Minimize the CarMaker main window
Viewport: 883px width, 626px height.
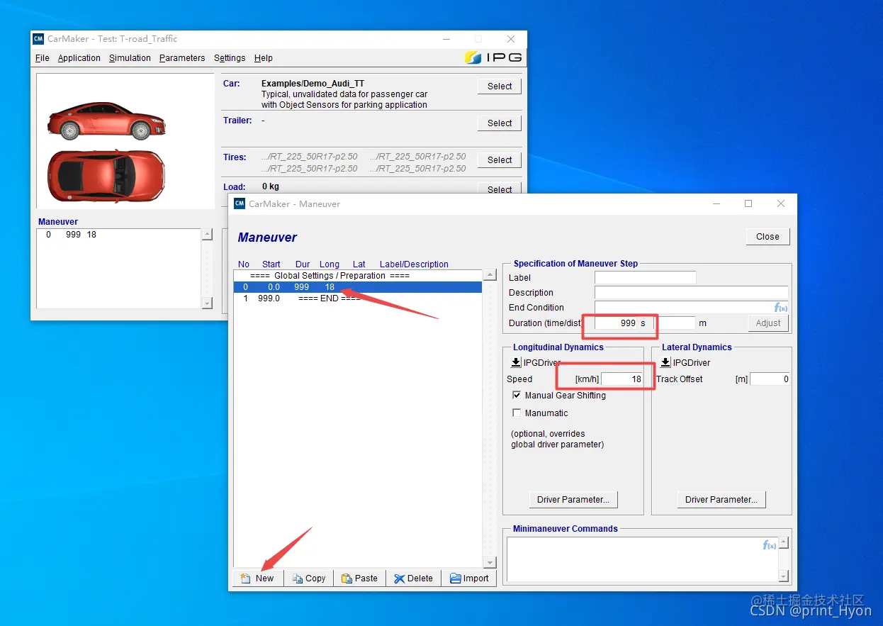(445, 39)
